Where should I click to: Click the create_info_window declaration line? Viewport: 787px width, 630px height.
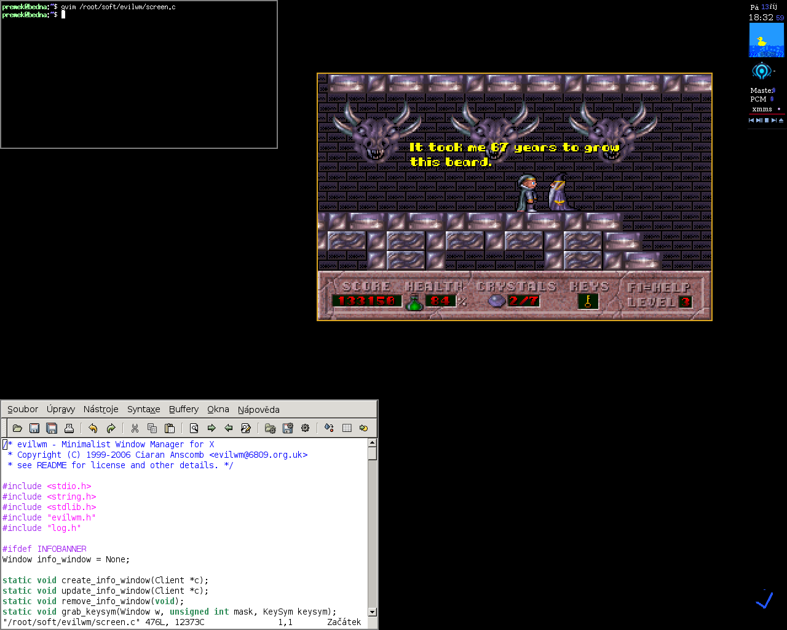tap(106, 580)
